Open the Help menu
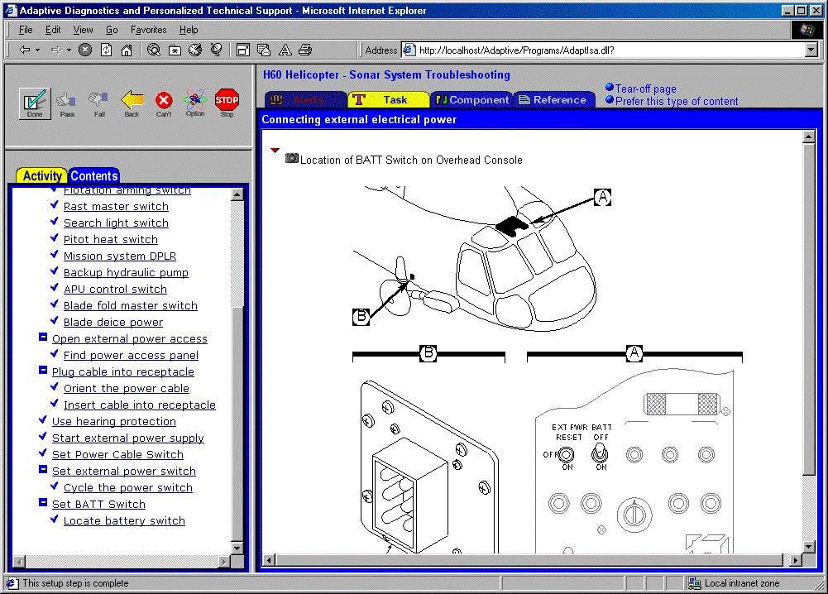 click(189, 30)
